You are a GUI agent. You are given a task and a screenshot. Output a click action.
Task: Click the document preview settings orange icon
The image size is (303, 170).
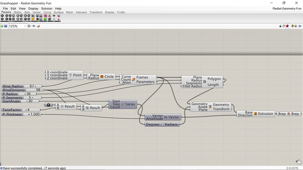coord(296,26)
